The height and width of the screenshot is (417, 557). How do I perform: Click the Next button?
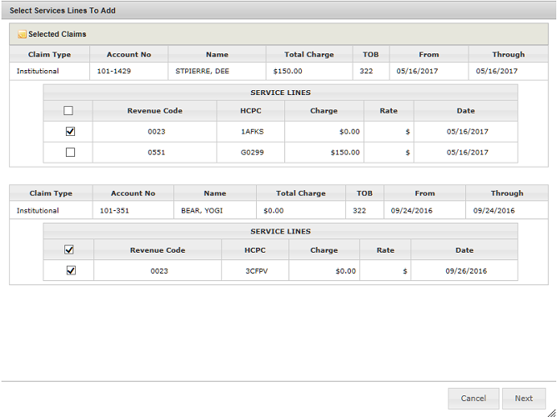524,399
